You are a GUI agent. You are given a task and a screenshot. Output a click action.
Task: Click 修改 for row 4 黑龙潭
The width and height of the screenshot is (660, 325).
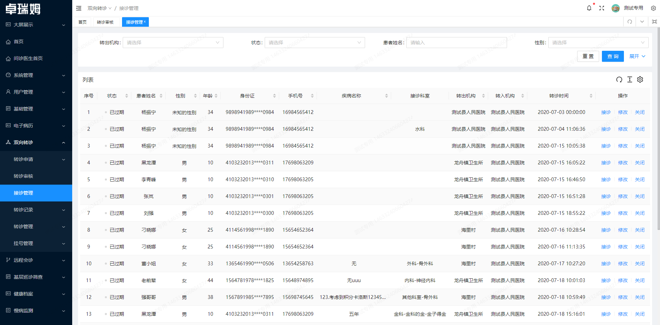pyautogui.click(x=623, y=163)
